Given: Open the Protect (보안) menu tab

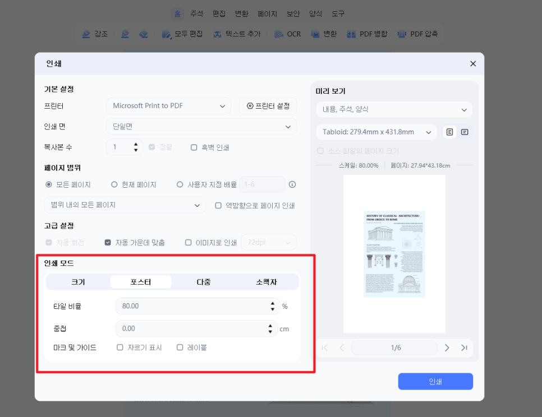Looking at the screenshot, I should [x=293, y=14].
